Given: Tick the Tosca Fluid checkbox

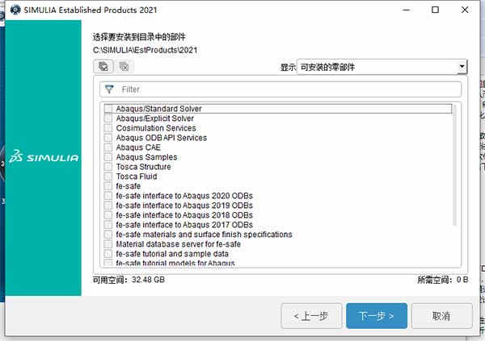Looking at the screenshot, I should pos(108,177).
